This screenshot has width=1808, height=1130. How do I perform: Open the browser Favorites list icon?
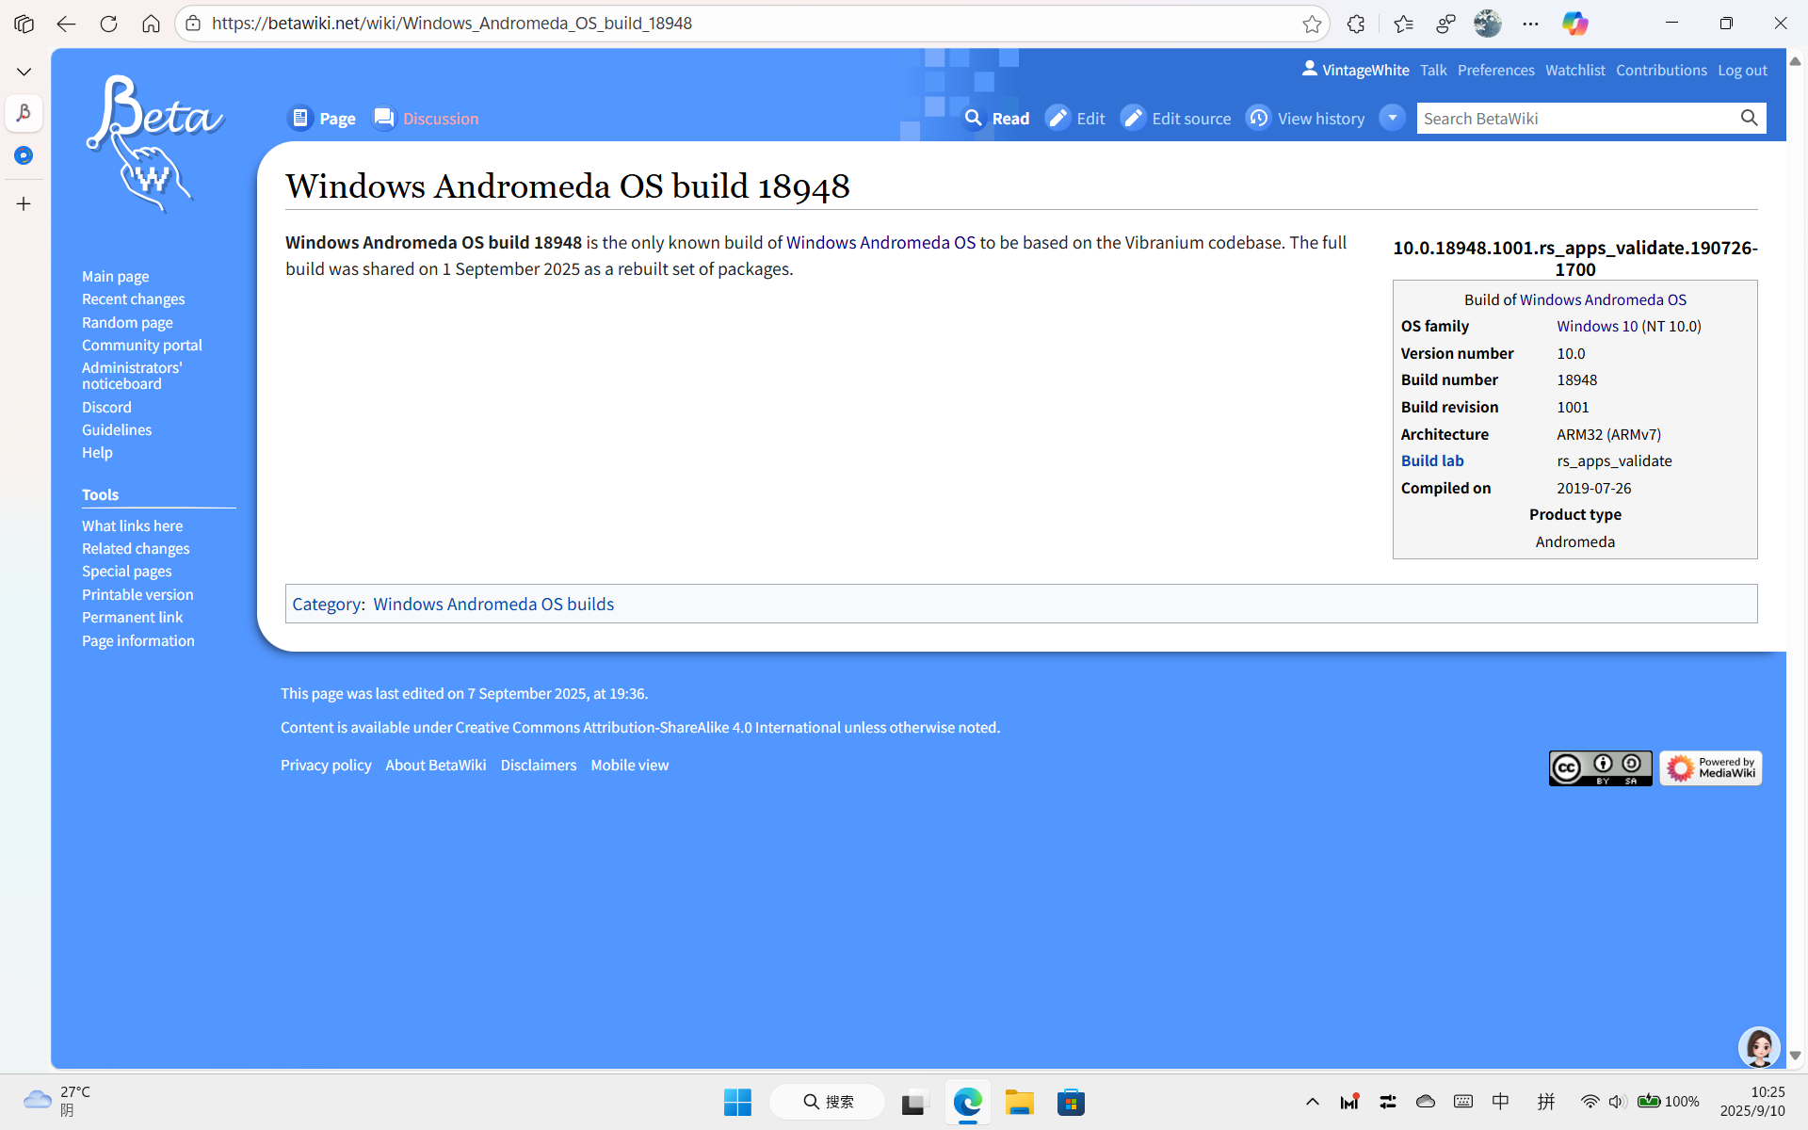click(x=1403, y=24)
